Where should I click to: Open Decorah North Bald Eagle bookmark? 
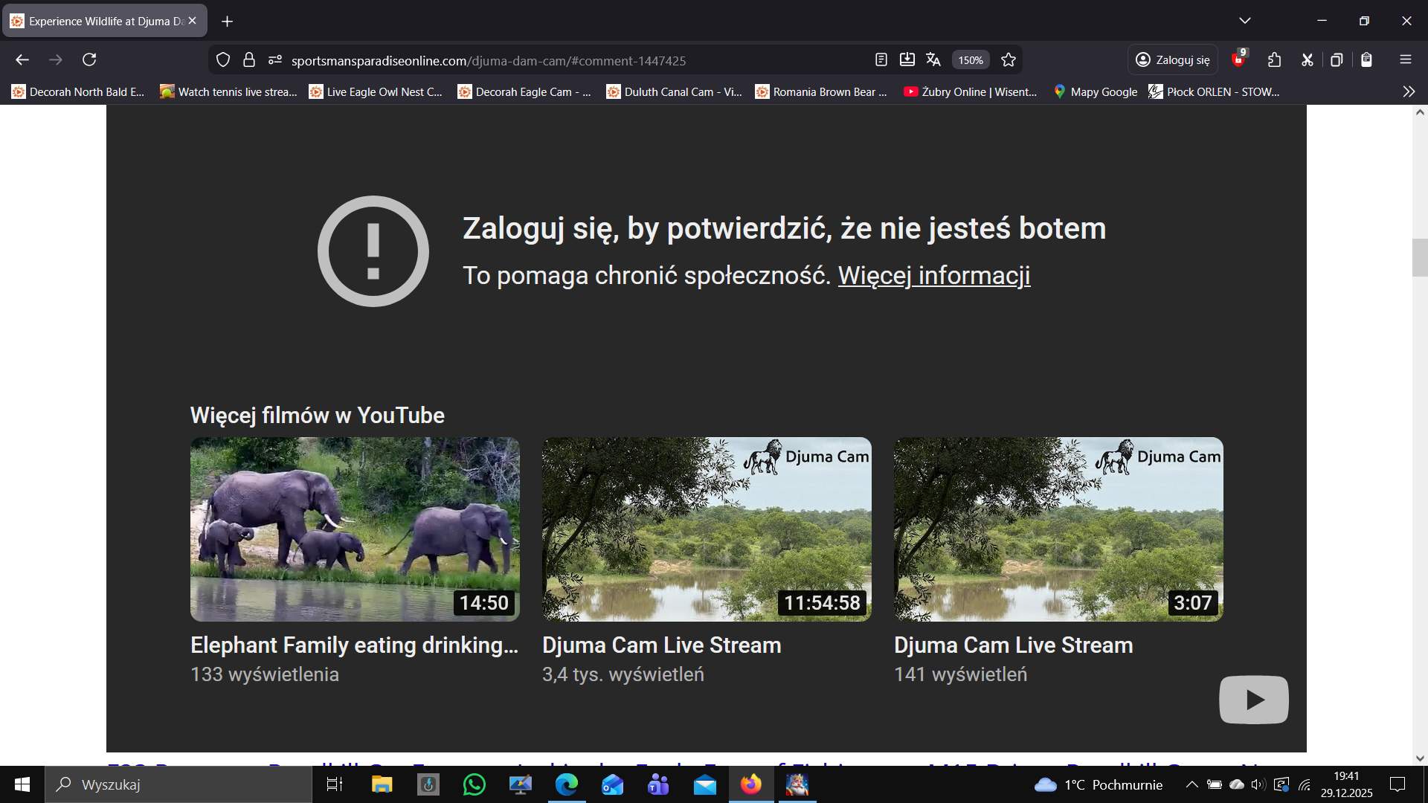pyautogui.click(x=78, y=91)
